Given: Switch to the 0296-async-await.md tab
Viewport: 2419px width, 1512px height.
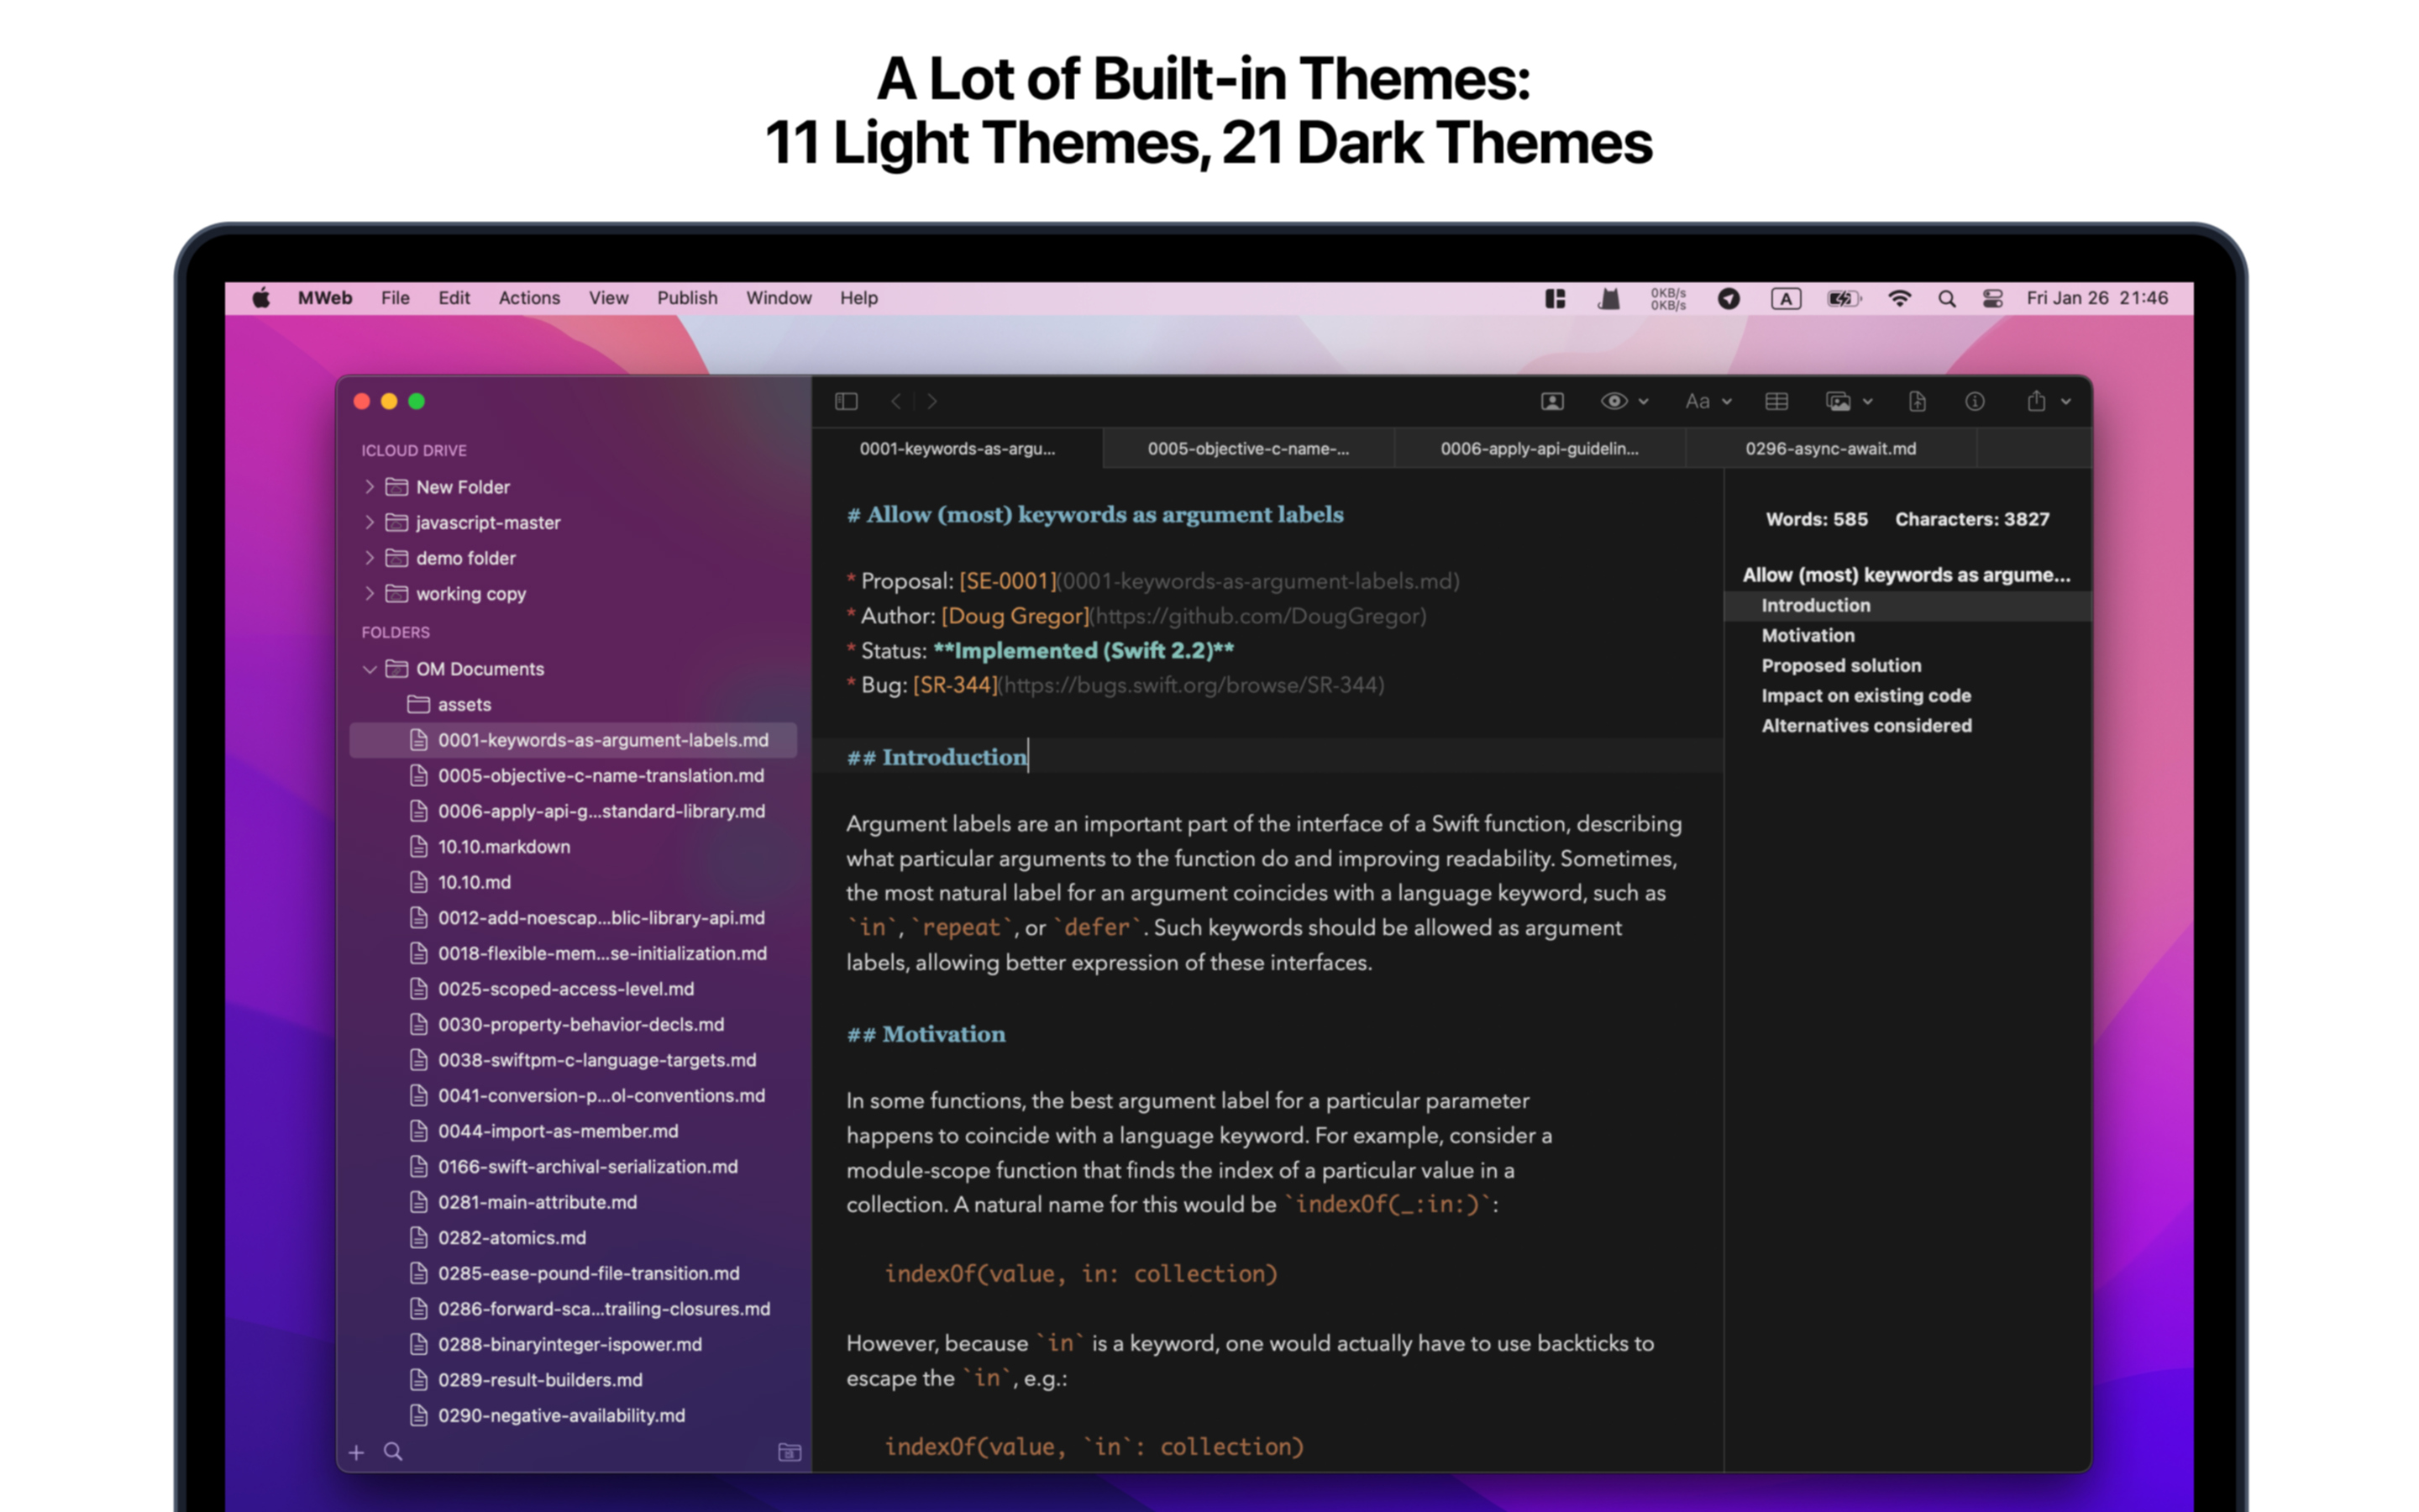Looking at the screenshot, I should (1829, 448).
